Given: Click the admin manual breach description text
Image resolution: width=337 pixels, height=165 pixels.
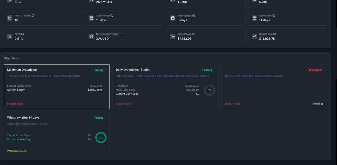Looking at the screenshot, I should (x=254, y=76).
